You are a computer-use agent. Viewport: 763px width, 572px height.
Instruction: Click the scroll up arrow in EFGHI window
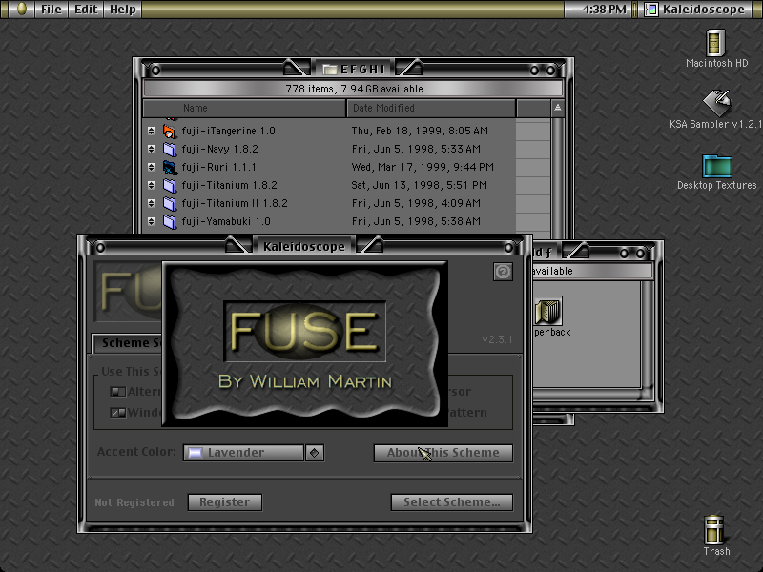click(x=558, y=108)
